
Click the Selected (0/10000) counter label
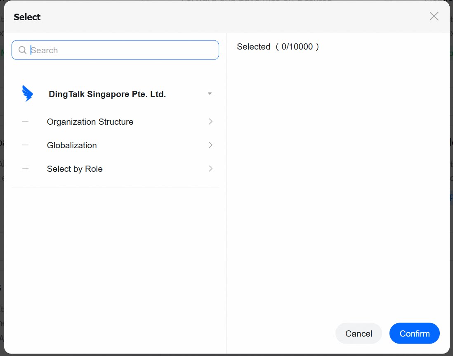[x=278, y=47]
